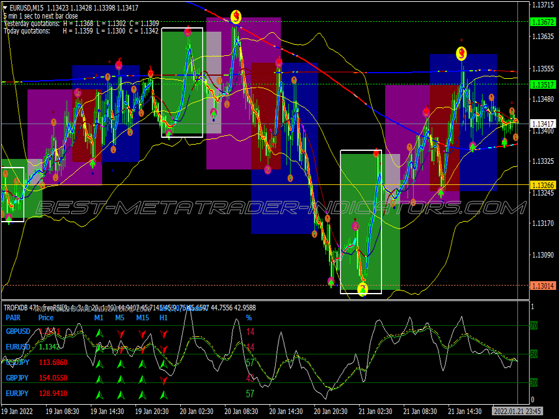
Task: Click the yellow 1.13266 price level label
Action: 543,185
